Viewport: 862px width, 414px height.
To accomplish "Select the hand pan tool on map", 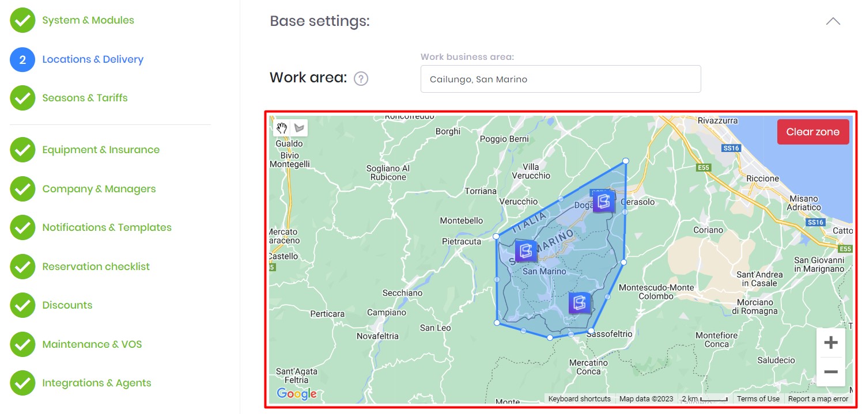I will click(282, 128).
